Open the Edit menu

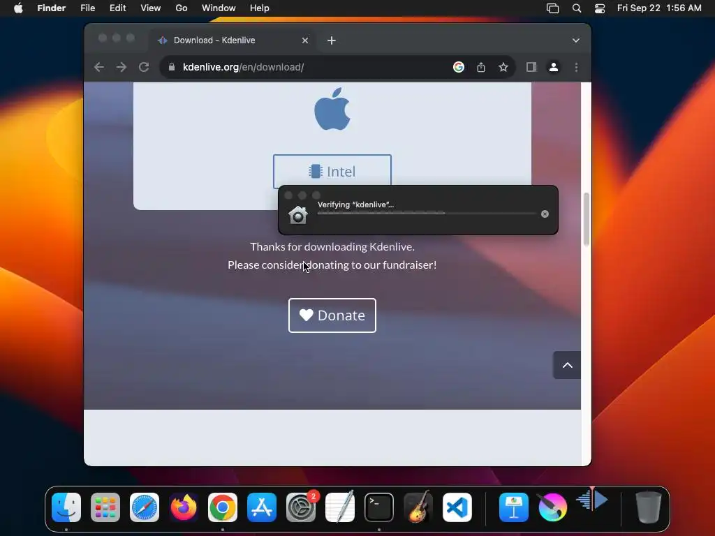tap(117, 8)
